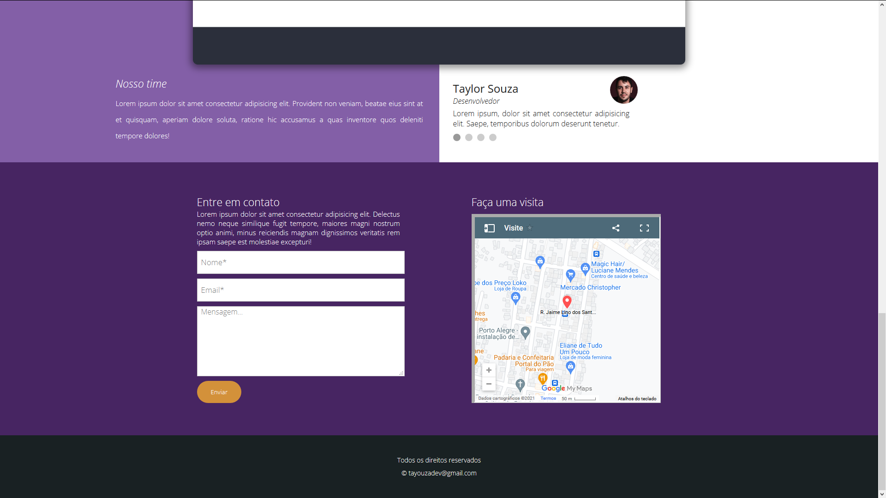Select the third team carousel dot
The height and width of the screenshot is (498, 886).
click(x=481, y=137)
